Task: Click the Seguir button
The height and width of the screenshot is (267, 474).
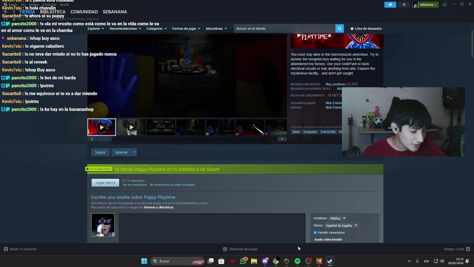Action: 100,152
